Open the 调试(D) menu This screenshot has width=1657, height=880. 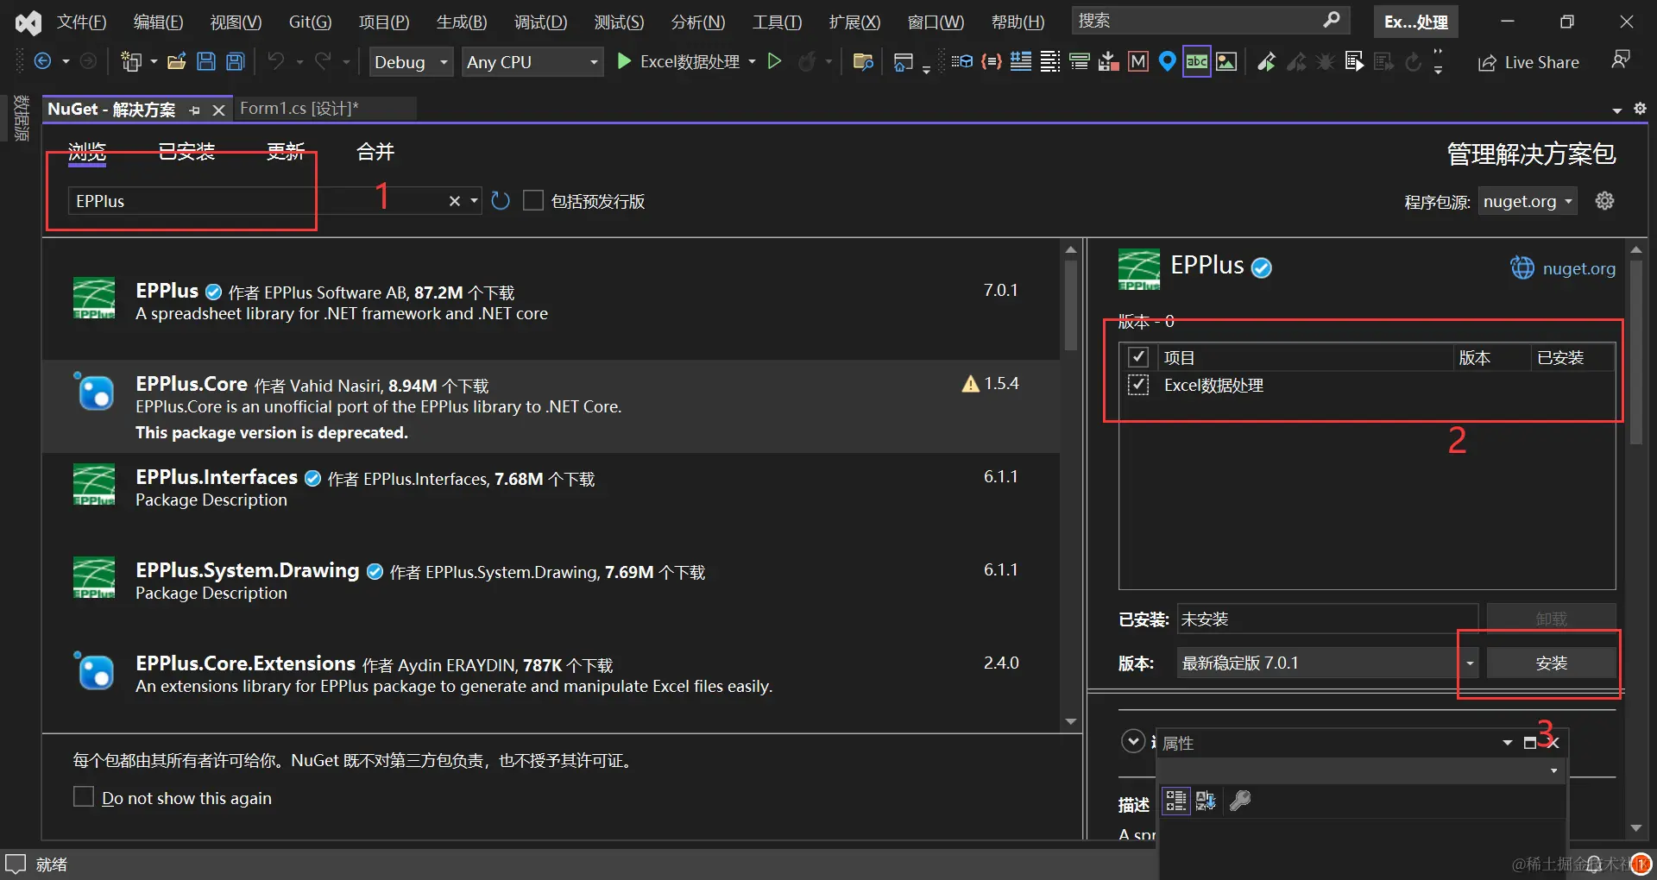pyautogui.click(x=541, y=22)
